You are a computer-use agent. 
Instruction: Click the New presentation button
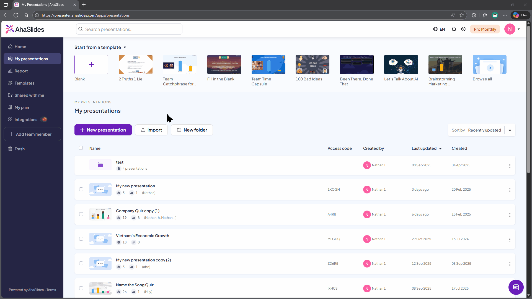pos(103,130)
